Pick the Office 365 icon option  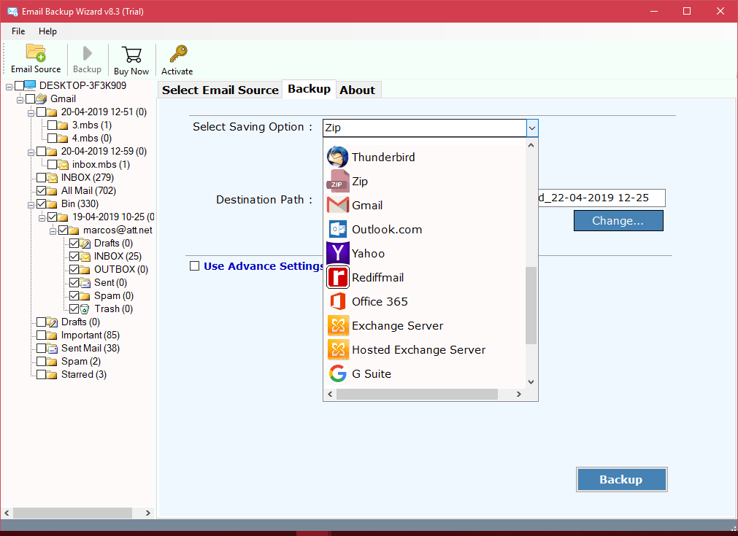[x=337, y=301]
